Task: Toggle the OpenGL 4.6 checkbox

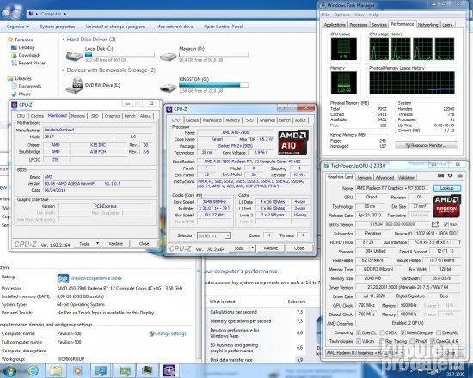Action: click(x=433, y=341)
